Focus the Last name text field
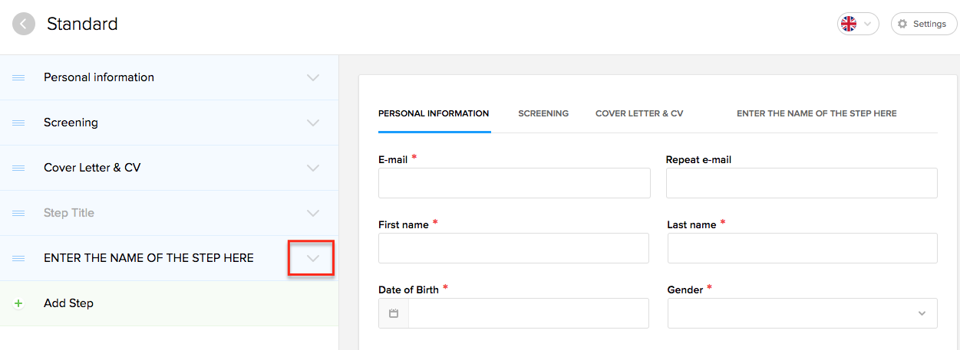The height and width of the screenshot is (350, 960). click(x=802, y=248)
